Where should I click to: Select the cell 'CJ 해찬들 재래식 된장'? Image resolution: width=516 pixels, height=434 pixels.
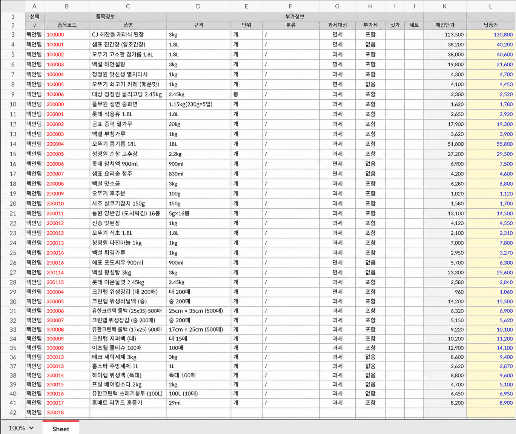pyautogui.click(x=128, y=35)
